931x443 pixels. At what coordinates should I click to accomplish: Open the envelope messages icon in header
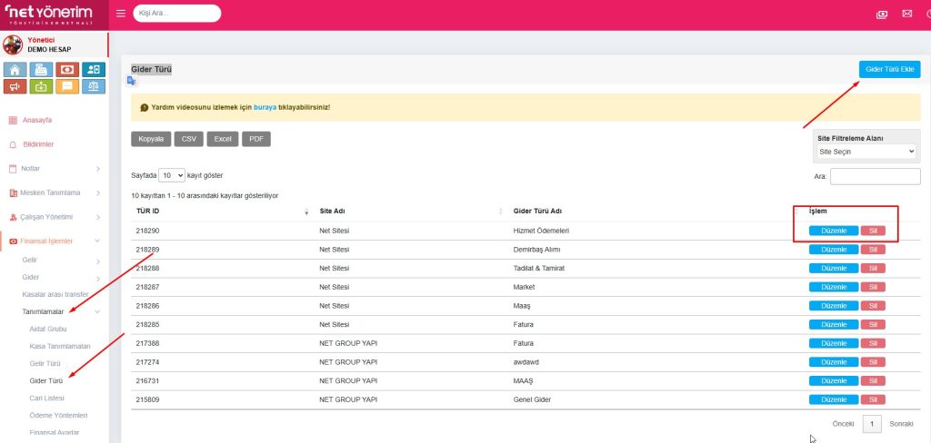[x=906, y=14]
